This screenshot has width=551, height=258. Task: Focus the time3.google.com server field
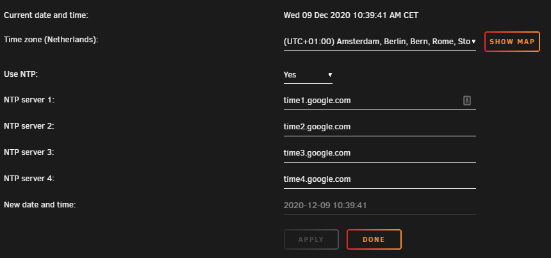point(379,153)
